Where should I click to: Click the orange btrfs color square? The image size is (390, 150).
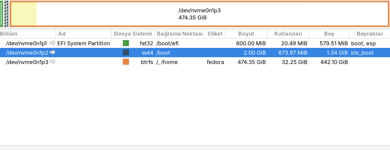[x=126, y=62]
